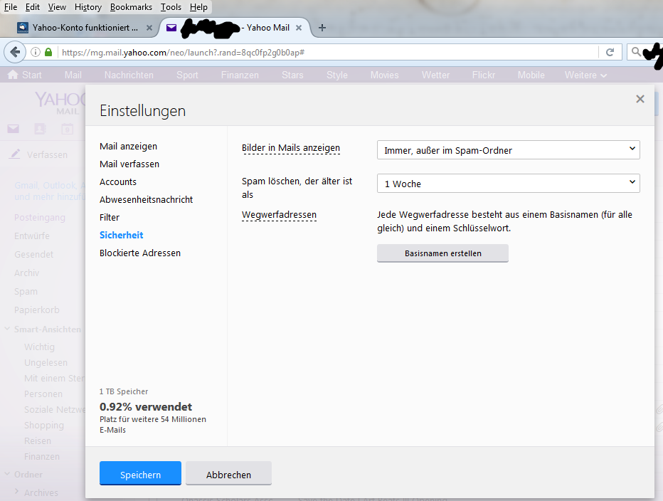
Task: Open Posteingang folder in sidebar
Action: [40, 218]
